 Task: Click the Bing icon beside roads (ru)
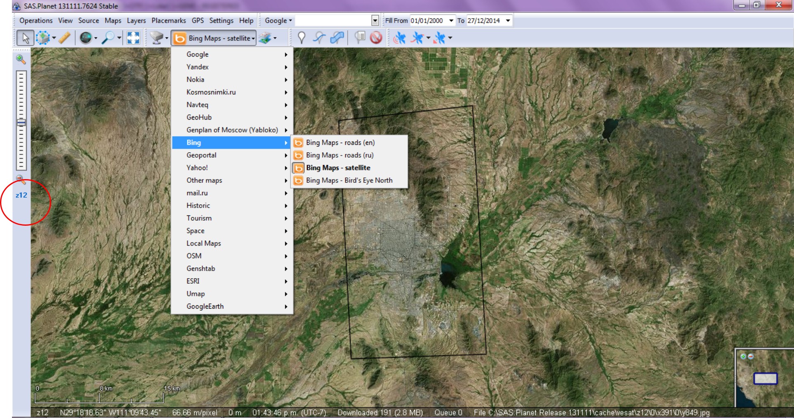click(x=298, y=156)
